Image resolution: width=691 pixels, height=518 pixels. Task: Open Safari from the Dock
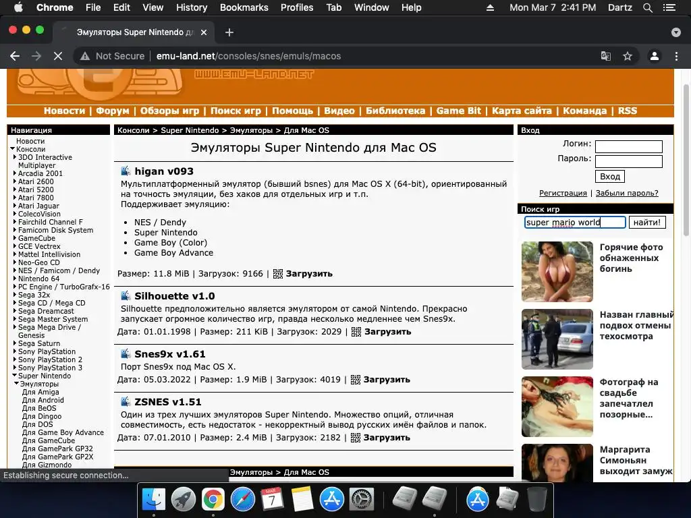coord(243,500)
